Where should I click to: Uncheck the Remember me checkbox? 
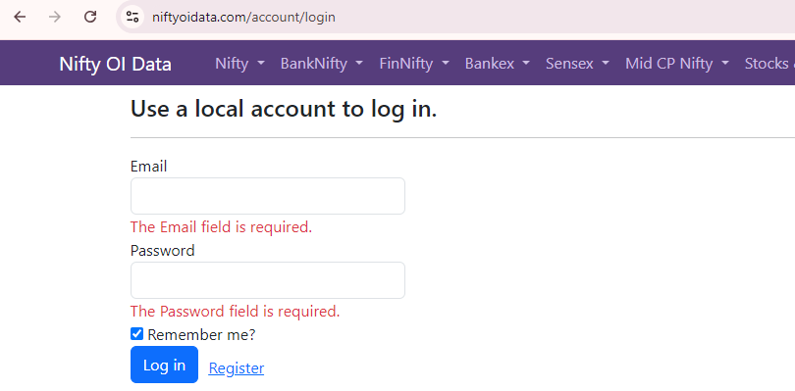tap(136, 334)
